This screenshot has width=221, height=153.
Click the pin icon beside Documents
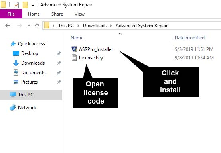click(x=59, y=73)
